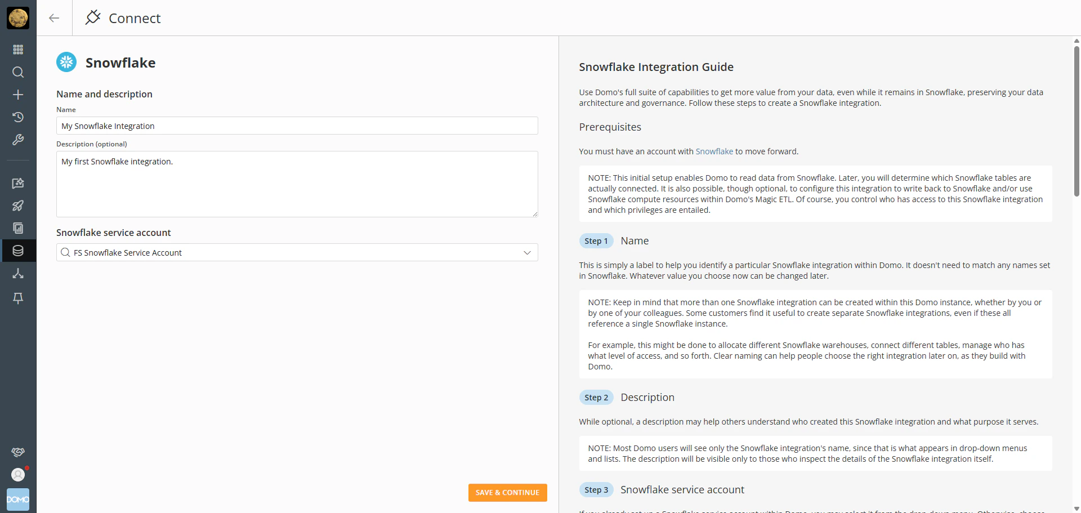The image size is (1081, 513).
Task: Open recent history clock icon in the sidebar
Action: tap(18, 117)
